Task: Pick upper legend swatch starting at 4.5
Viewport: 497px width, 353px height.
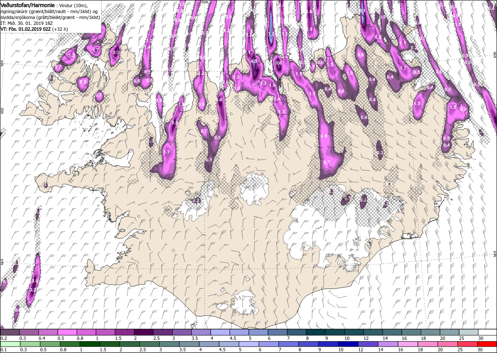Action: click(239, 332)
